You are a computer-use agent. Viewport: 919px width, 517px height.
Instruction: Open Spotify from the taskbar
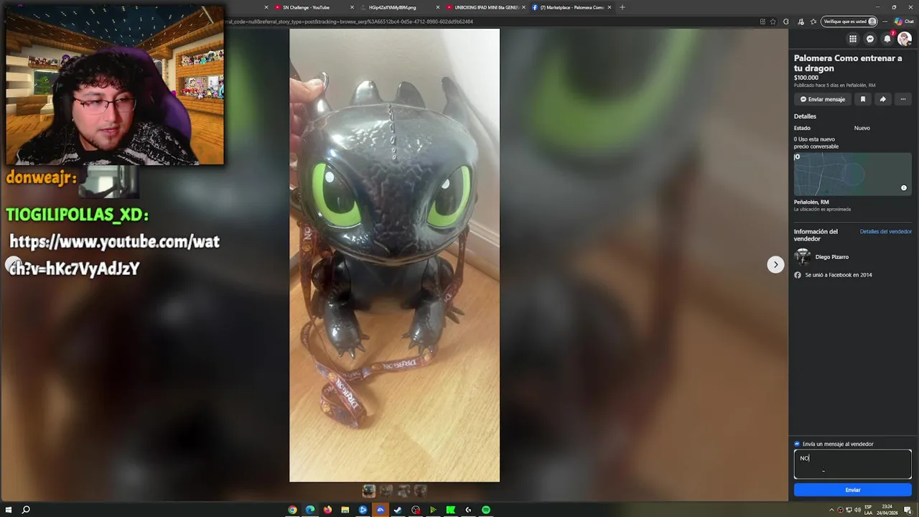486,510
